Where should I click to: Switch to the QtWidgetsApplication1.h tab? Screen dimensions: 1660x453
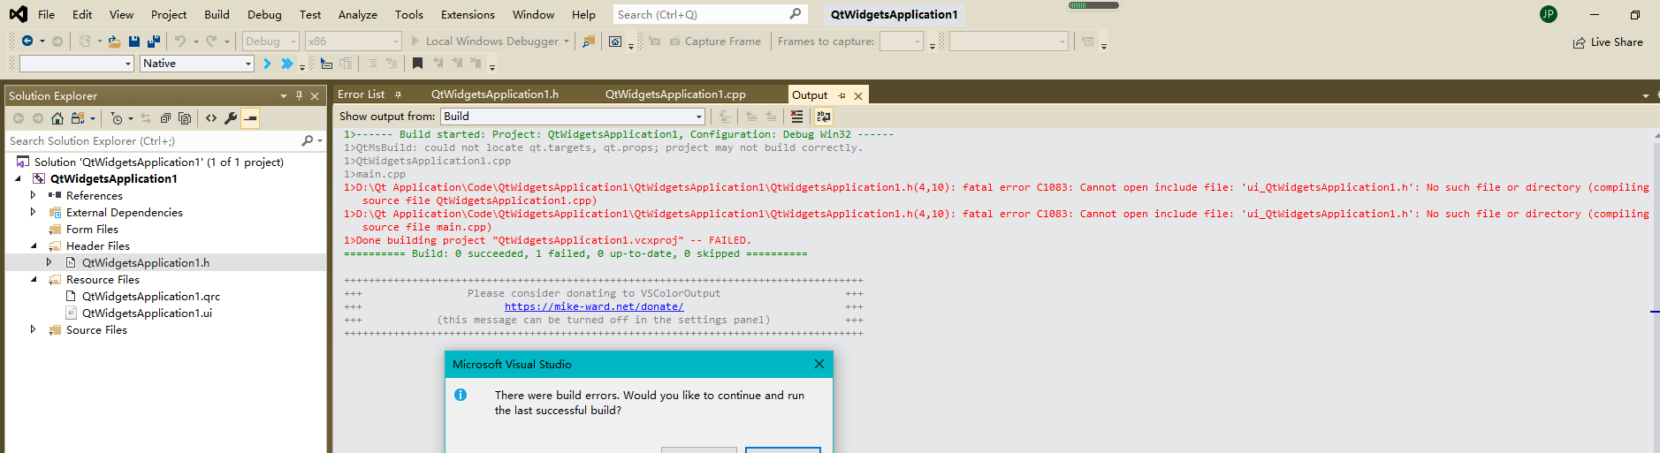coord(495,94)
